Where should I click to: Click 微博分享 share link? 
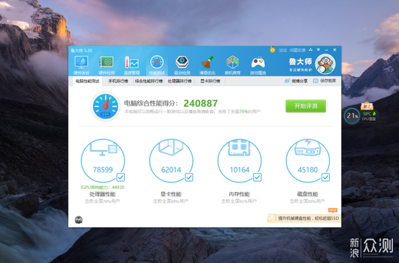click(296, 81)
